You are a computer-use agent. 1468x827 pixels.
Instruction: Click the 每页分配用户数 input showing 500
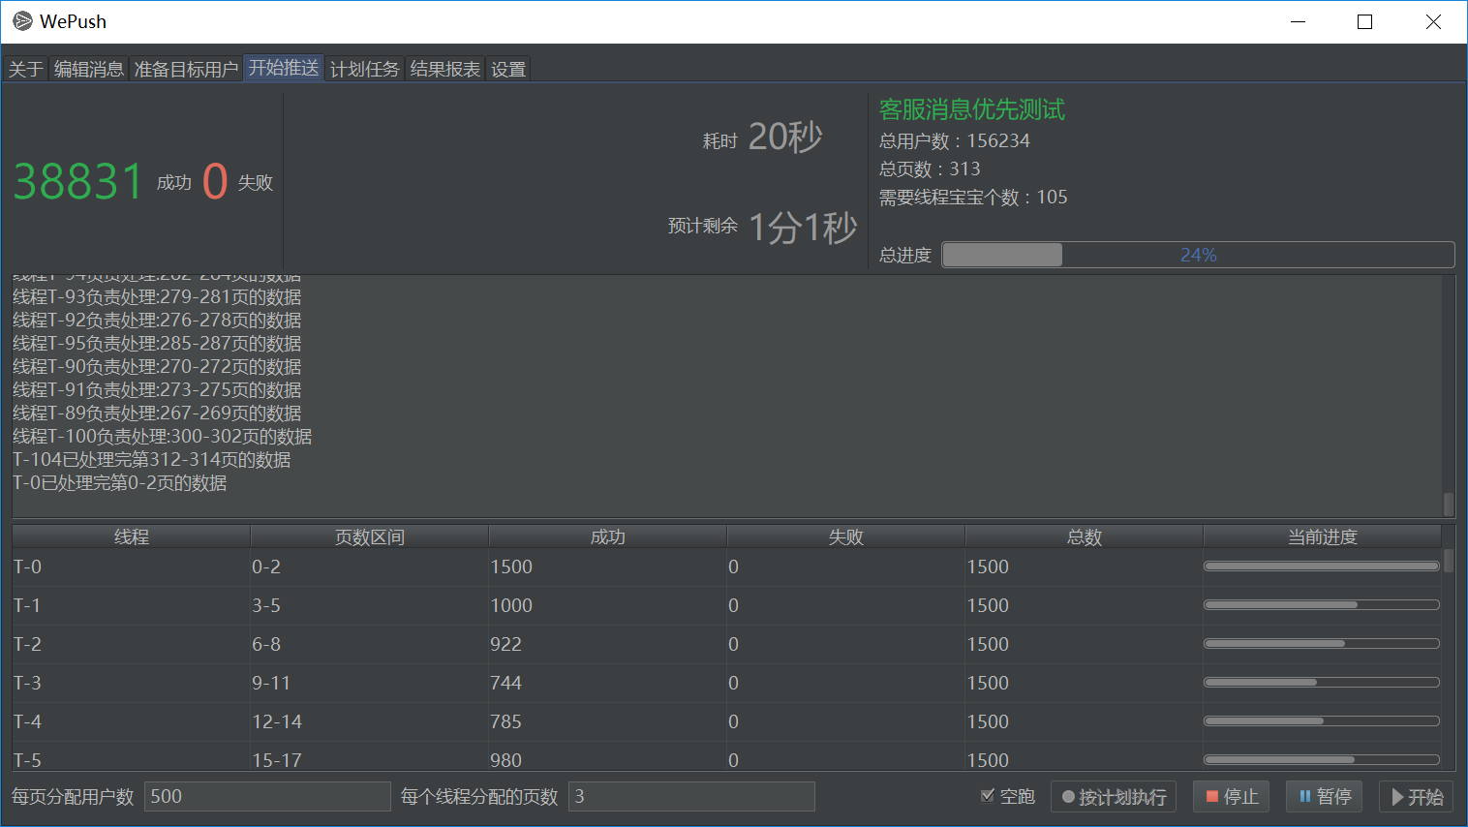click(267, 796)
